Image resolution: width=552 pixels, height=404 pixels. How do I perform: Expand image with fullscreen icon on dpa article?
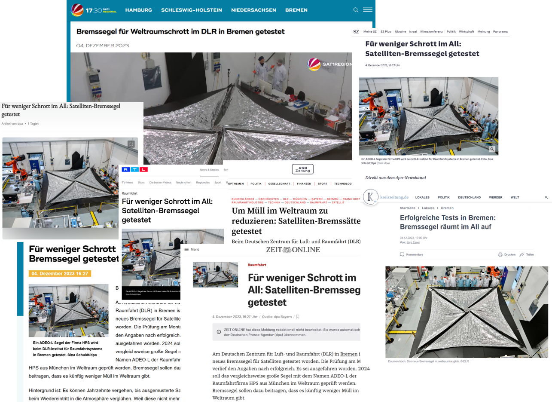pos(131,144)
